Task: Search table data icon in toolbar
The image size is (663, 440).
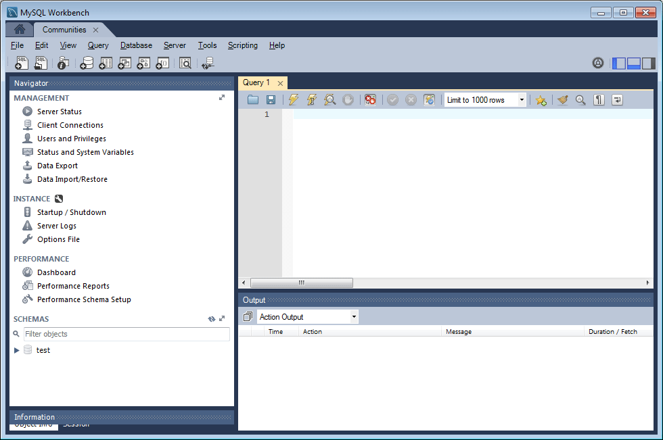Action: pyautogui.click(x=185, y=63)
